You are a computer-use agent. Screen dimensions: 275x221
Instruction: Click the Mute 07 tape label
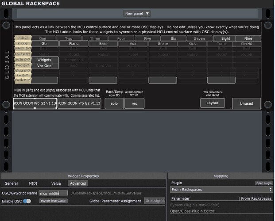pos(23,54)
